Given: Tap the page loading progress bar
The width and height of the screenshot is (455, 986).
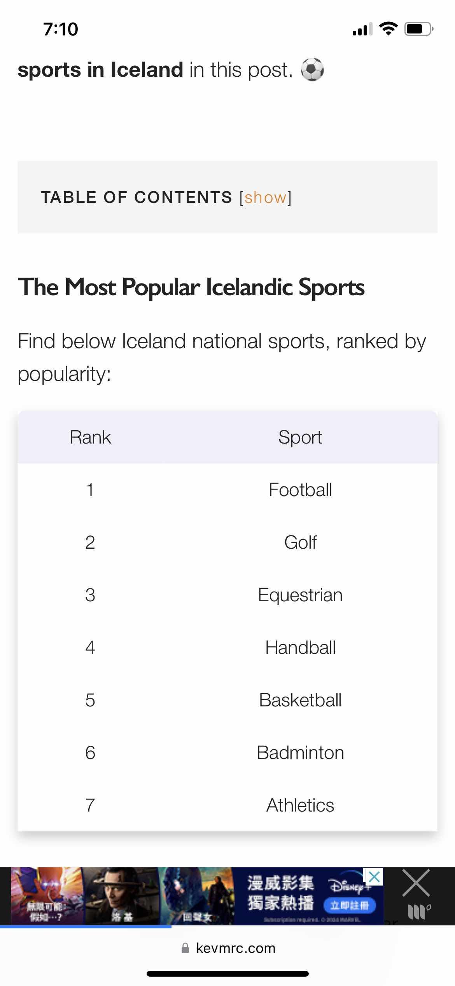Looking at the screenshot, I should (86, 926).
